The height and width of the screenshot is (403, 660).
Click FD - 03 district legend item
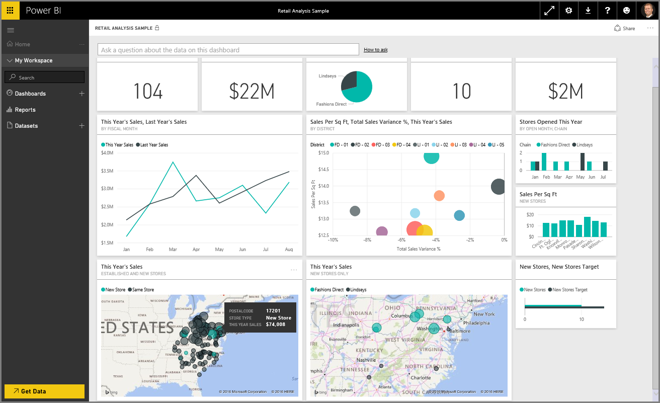pyautogui.click(x=381, y=145)
